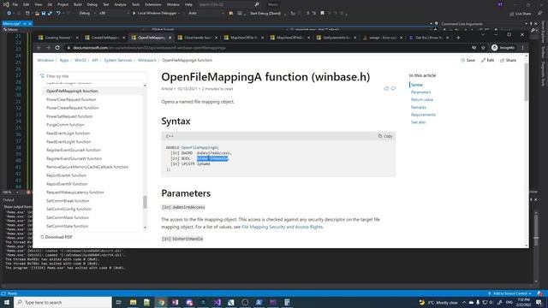The width and height of the screenshot is (548, 308).
Task: Switch to the GetSystemInfo browser tab
Action: click(337, 38)
